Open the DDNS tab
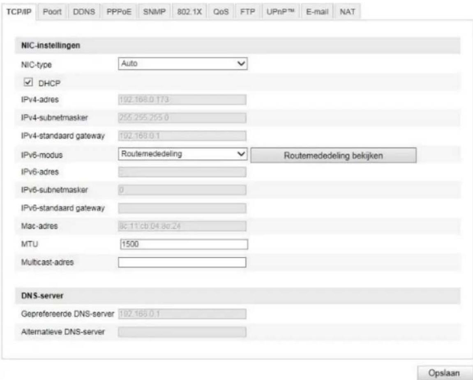473x380 pixels. pos(84,12)
